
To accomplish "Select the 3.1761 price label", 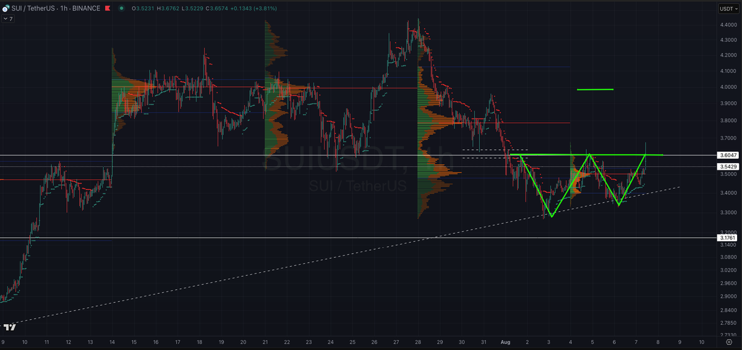I will [x=727, y=238].
